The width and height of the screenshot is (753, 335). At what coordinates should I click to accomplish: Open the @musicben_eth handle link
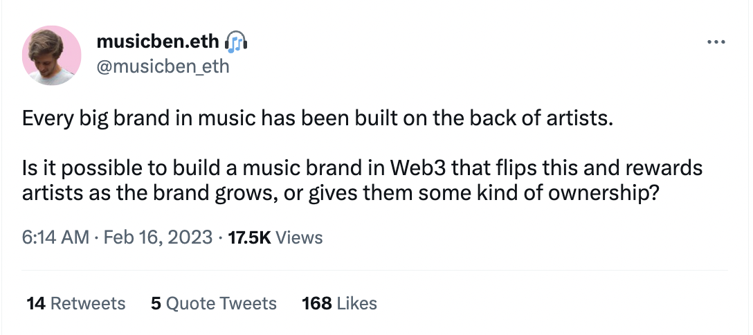pyautogui.click(x=163, y=66)
